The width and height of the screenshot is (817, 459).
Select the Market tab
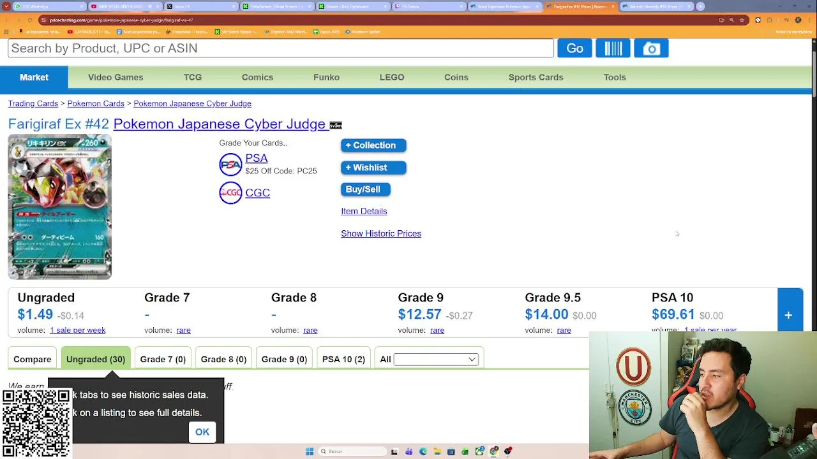34,77
